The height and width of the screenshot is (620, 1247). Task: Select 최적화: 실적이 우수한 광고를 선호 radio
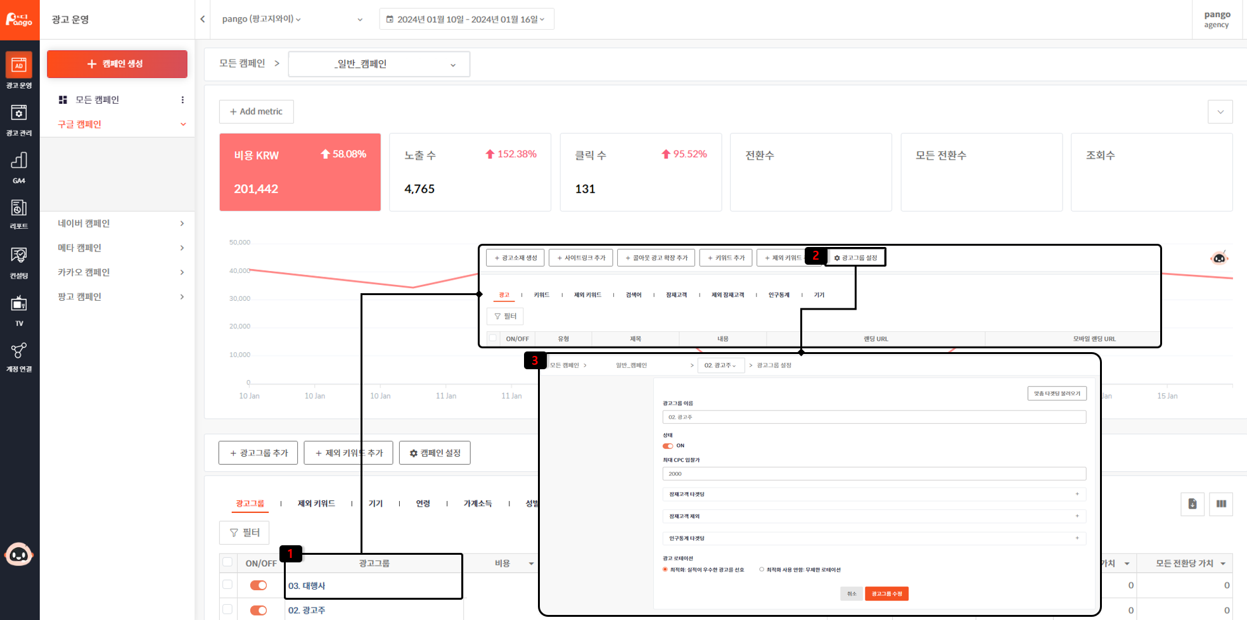(665, 569)
